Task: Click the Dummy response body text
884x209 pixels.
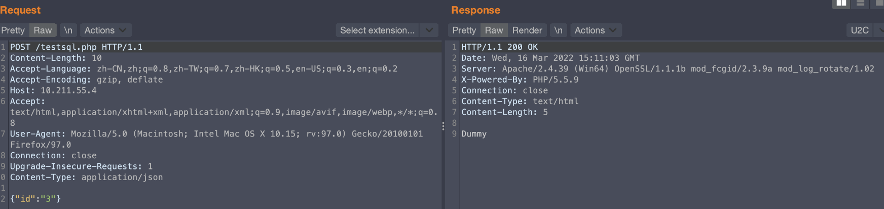Action: point(474,134)
